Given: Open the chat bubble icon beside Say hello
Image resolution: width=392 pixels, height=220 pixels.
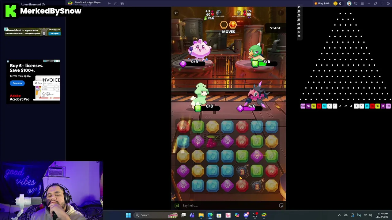Looking at the screenshot, I should click(177, 206).
